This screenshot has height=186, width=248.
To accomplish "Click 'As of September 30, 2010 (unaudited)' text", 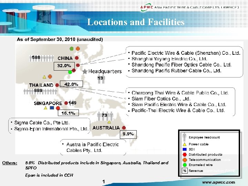I will point(60,39).
